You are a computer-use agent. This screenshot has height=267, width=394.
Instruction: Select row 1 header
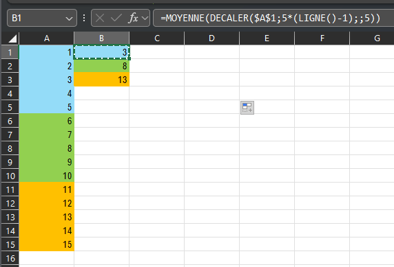coord(10,52)
